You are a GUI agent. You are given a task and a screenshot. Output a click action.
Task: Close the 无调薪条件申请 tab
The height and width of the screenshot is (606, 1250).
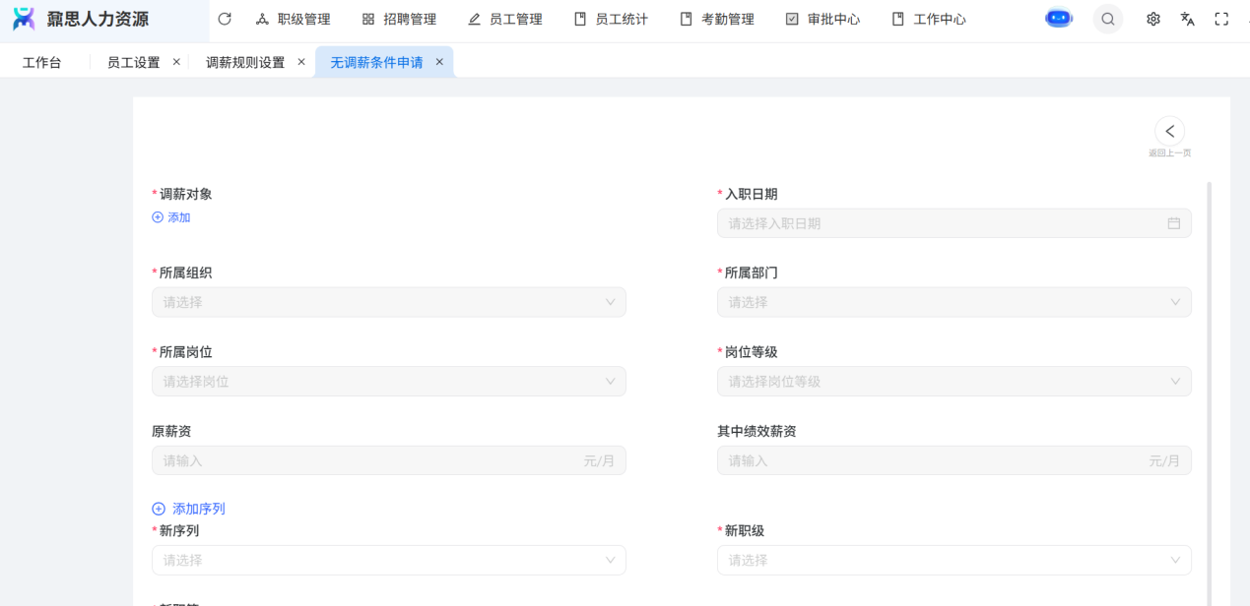[439, 62]
